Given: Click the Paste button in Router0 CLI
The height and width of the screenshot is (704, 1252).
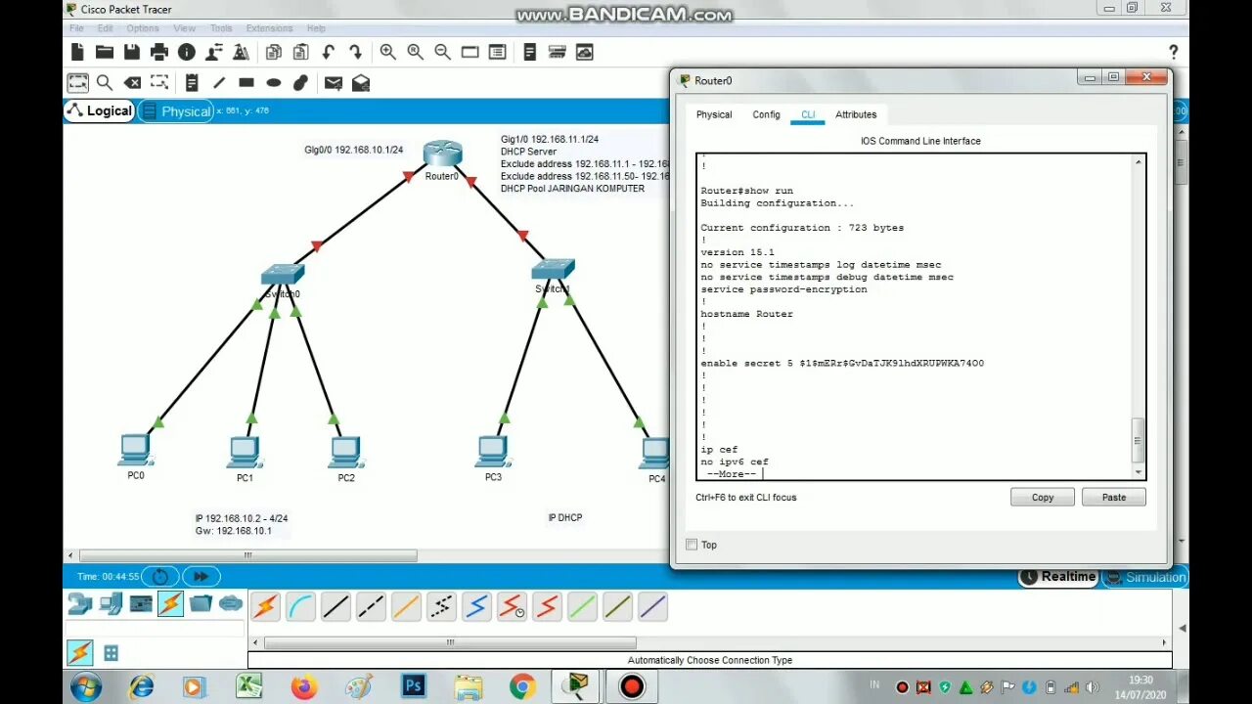Looking at the screenshot, I should 1114,497.
